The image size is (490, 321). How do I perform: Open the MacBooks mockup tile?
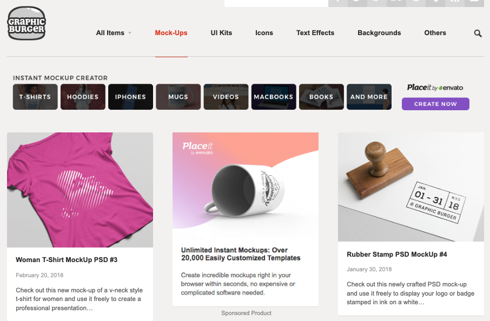(x=274, y=97)
